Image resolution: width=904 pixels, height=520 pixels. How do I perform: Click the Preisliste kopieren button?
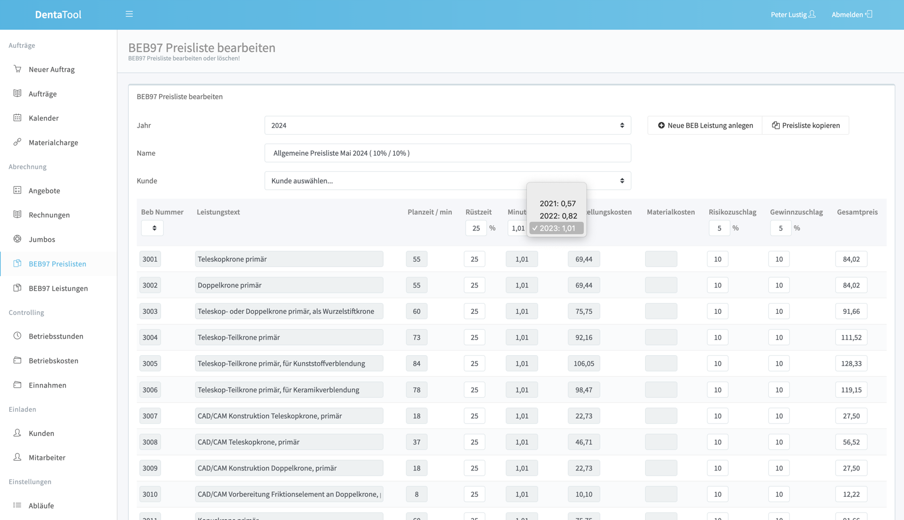pos(806,125)
